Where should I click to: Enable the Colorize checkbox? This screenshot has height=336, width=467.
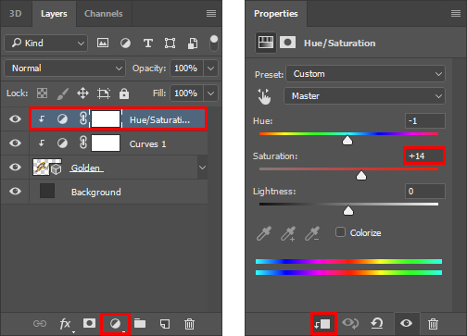click(340, 232)
